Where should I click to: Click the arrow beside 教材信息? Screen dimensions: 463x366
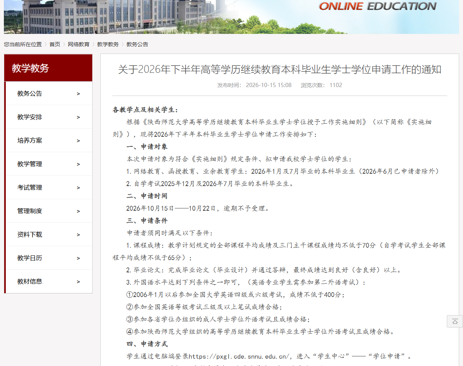click(78, 282)
